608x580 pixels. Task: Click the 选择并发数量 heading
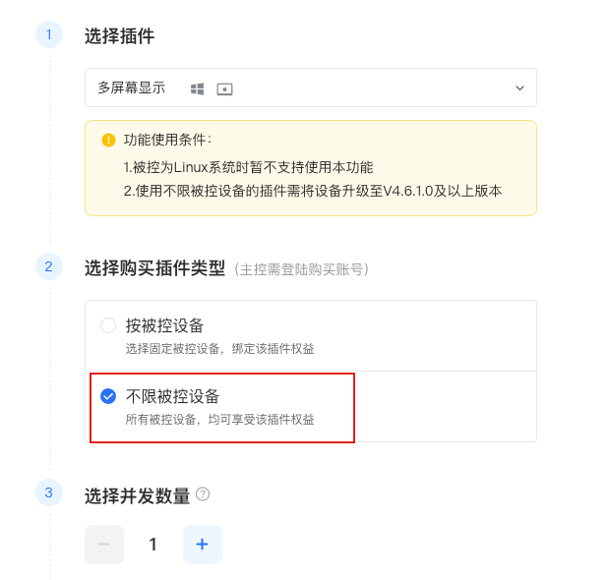click(x=138, y=495)
